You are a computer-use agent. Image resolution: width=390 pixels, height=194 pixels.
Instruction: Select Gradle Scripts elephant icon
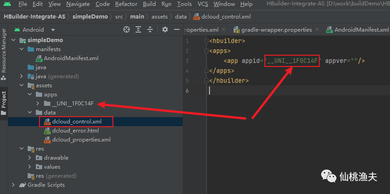coord(23,185)
